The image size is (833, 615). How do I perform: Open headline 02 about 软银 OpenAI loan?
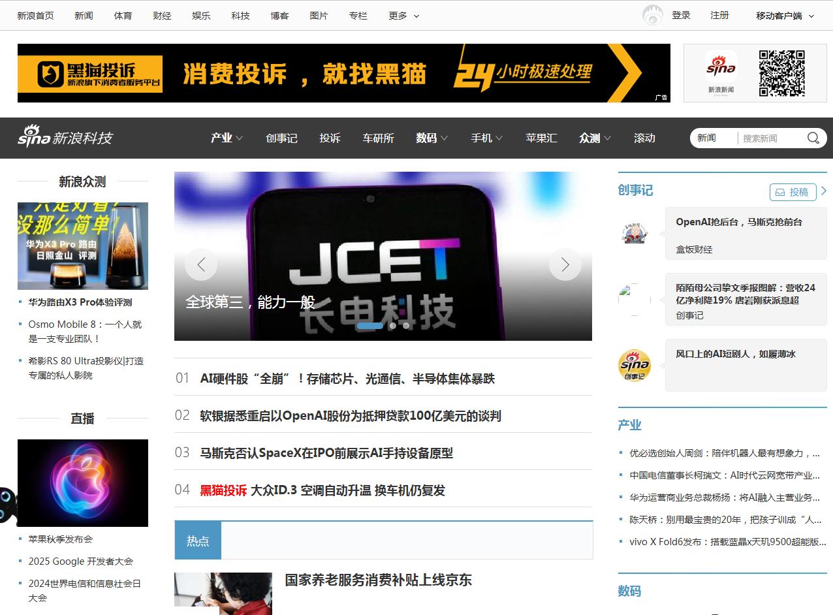(351, 416)
